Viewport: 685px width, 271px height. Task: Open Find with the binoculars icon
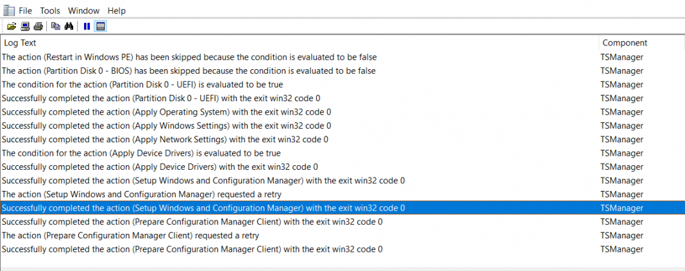point(69,27)
